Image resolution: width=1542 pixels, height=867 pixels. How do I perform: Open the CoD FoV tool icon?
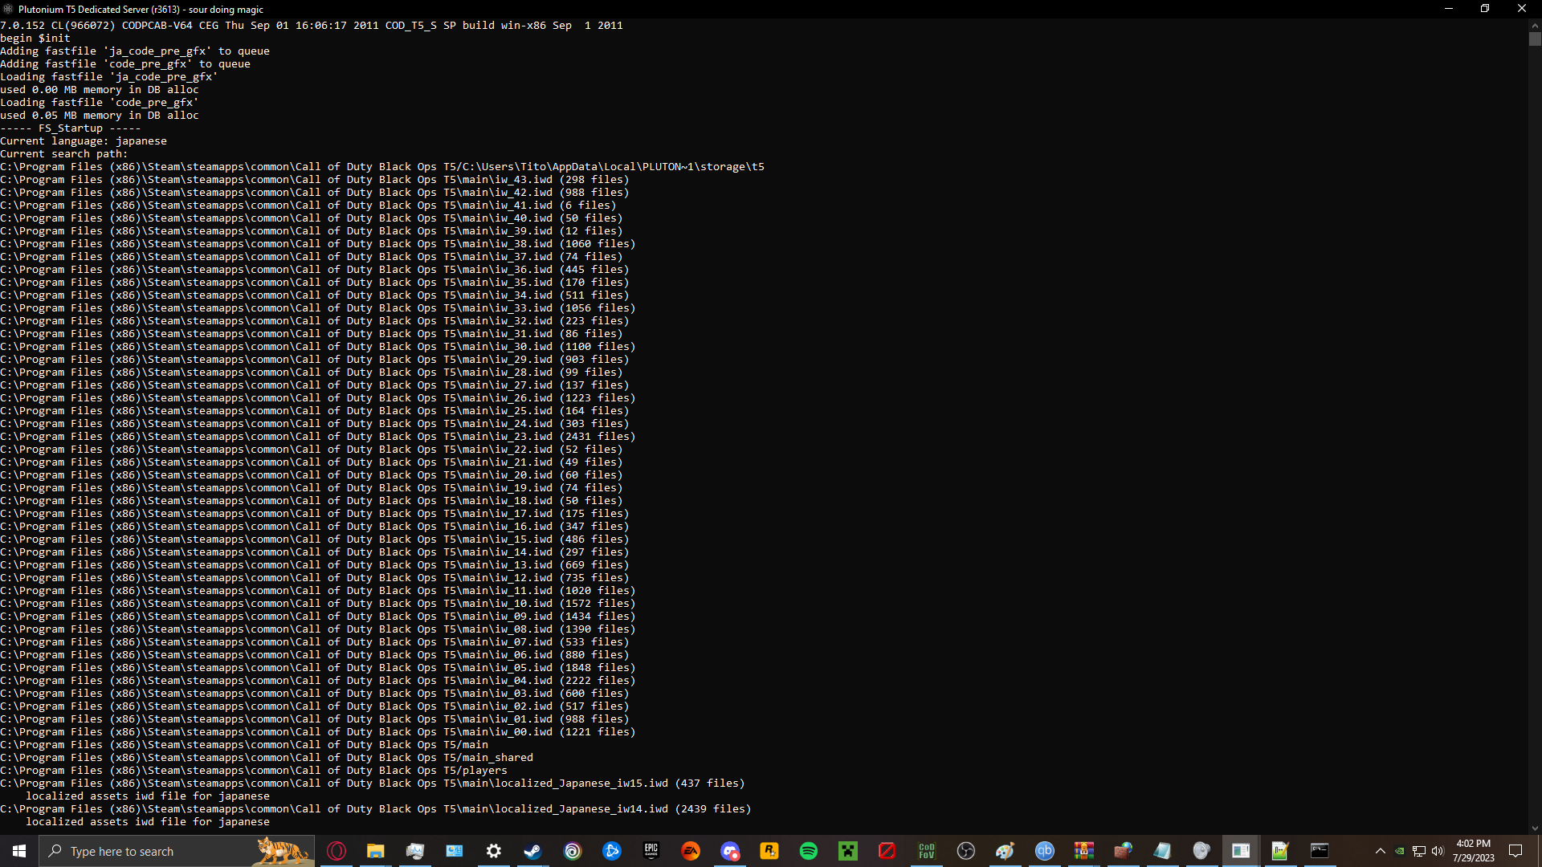click(x=927, y=851)
